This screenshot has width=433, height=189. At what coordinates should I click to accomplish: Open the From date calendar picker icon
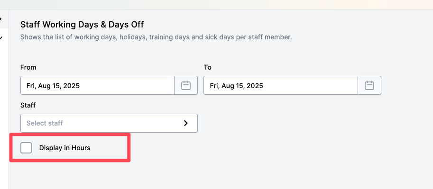[186, 85]
